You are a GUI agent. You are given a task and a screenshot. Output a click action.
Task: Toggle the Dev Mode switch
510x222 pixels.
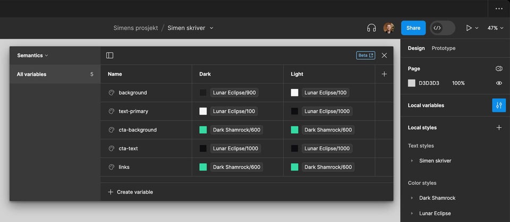(442, 28)
